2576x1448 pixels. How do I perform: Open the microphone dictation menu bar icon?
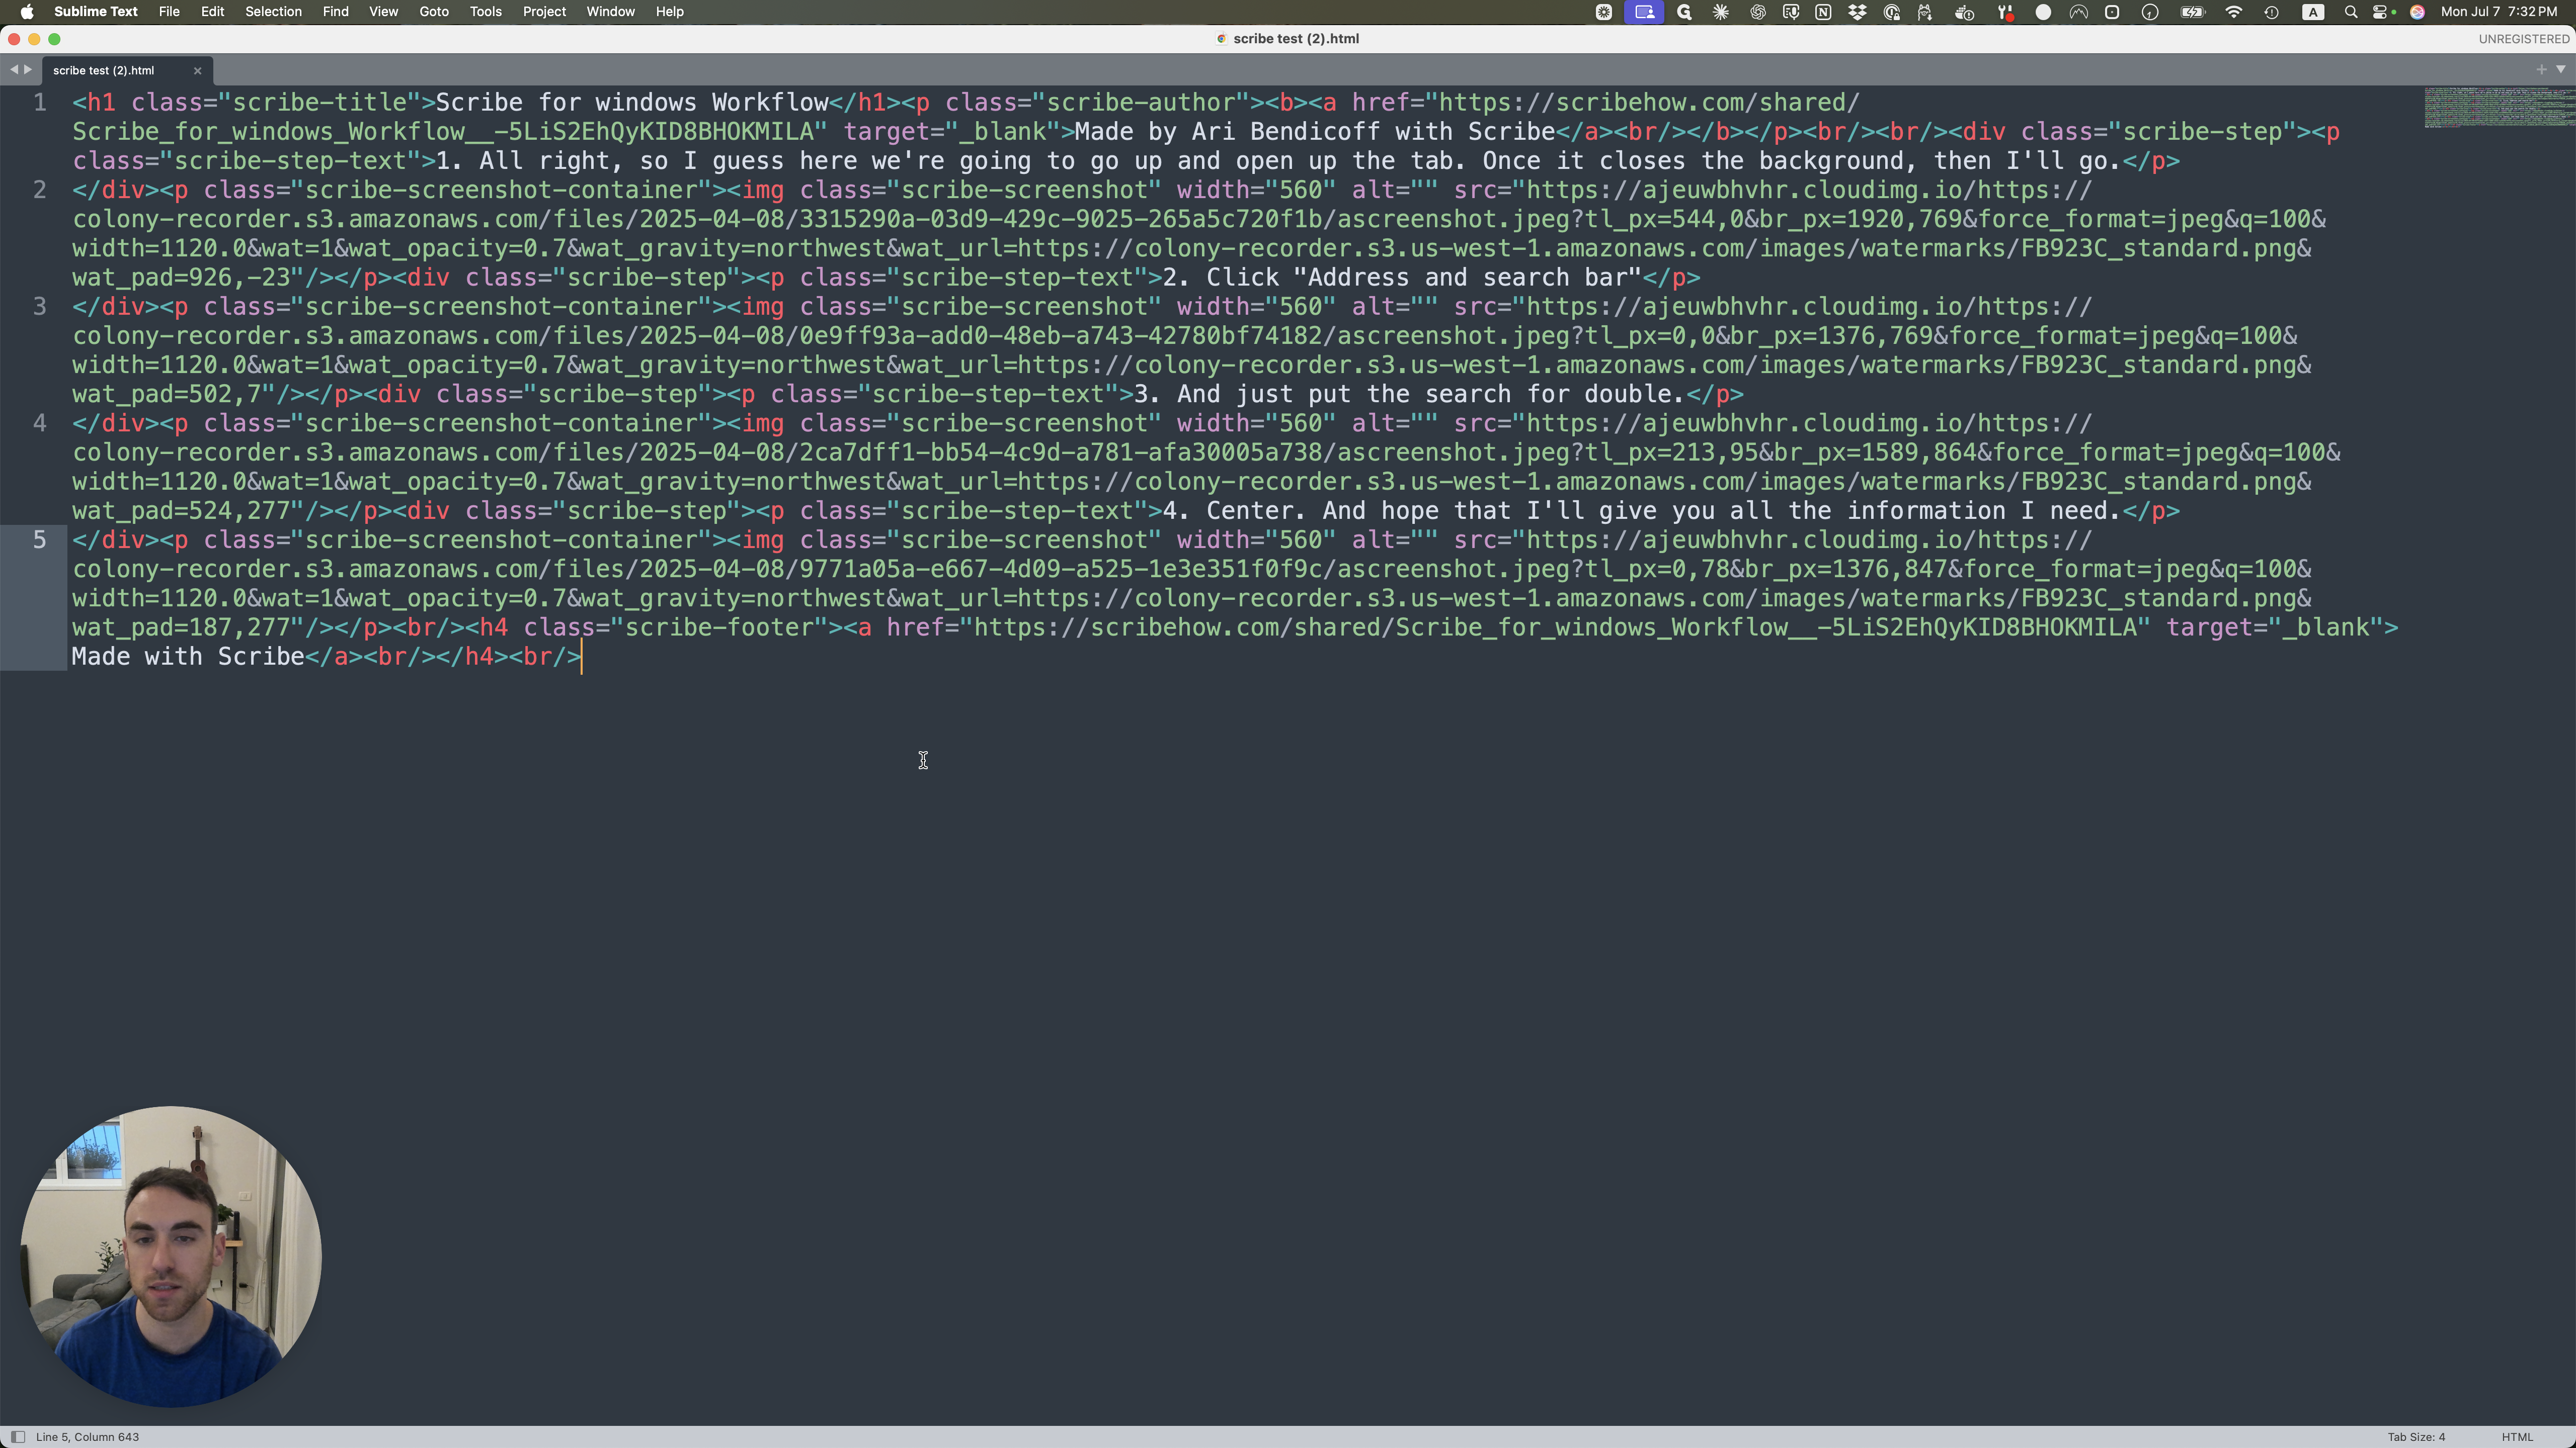(1791, 12)
